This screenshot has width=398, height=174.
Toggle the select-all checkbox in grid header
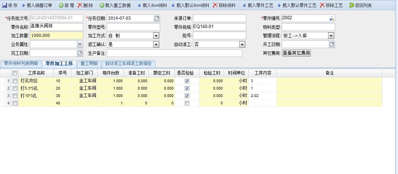[15, 73]
